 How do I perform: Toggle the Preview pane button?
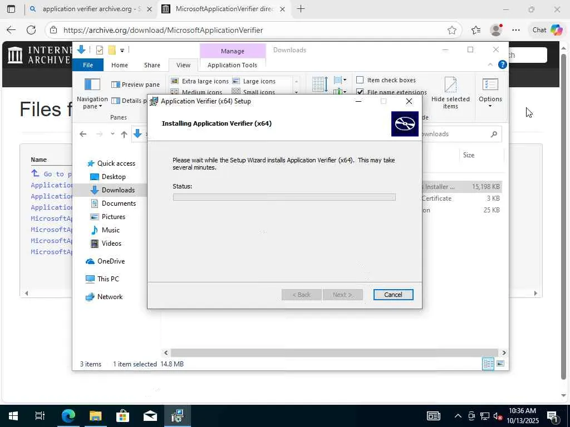coord(136,85)
